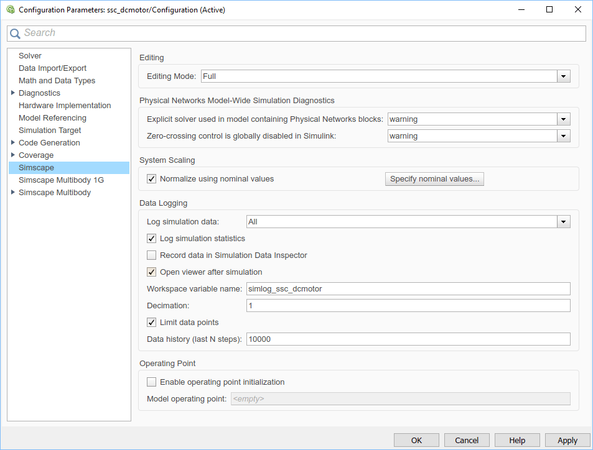Click Data history last N steps field

408,339
